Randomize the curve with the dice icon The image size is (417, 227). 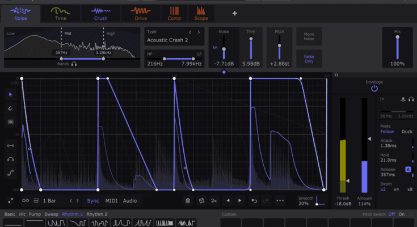coord(201,200)
